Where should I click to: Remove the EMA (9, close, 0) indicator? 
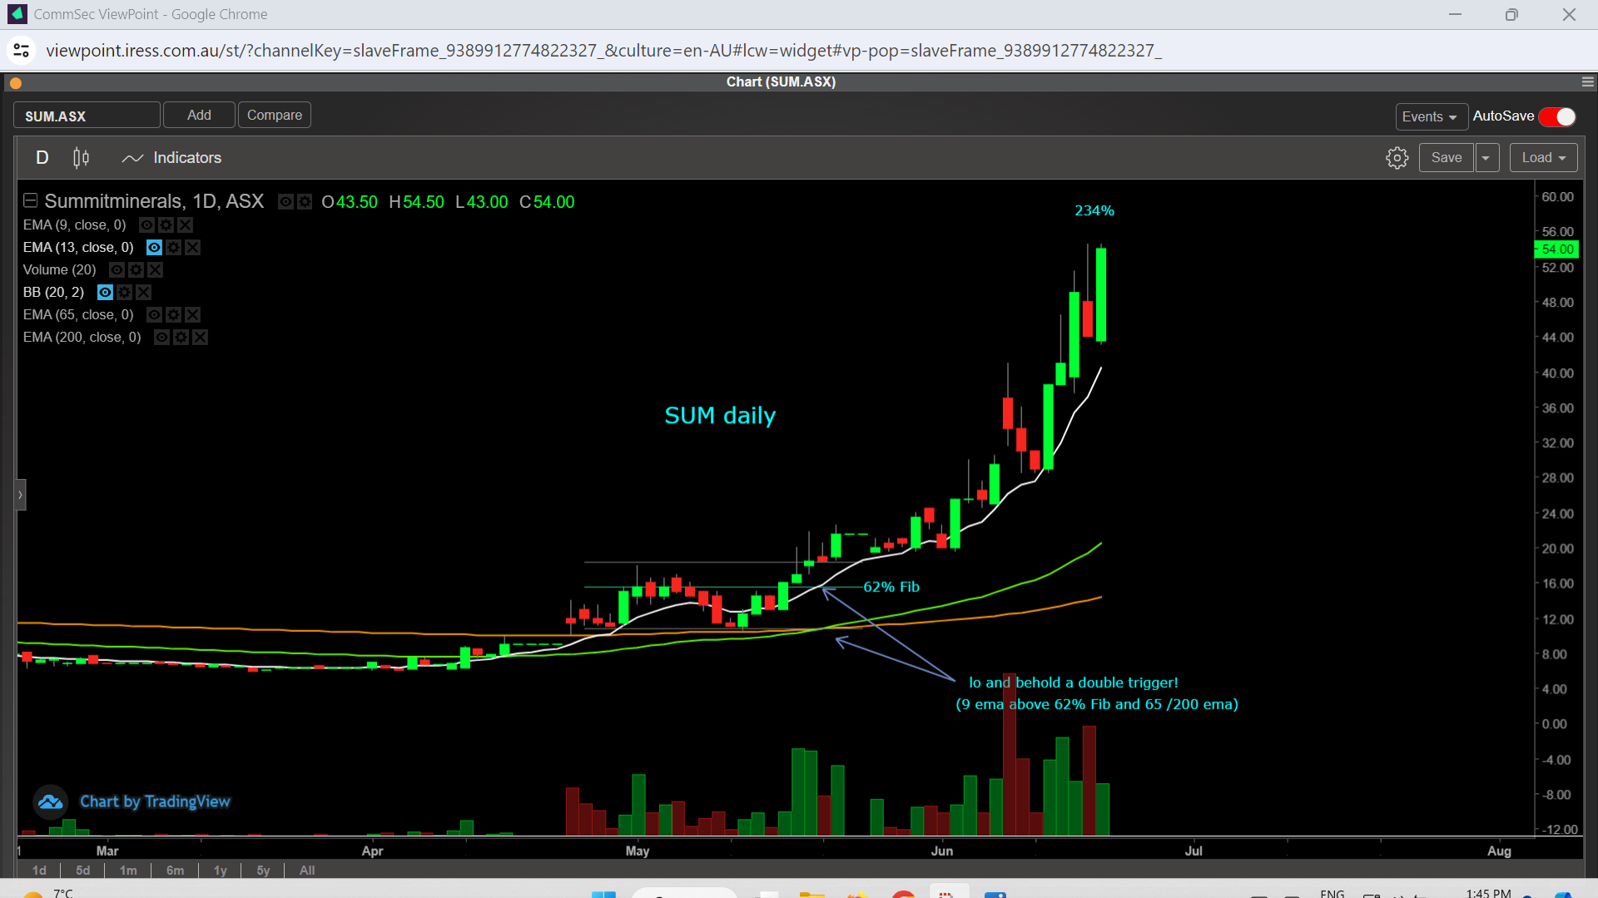185,225
